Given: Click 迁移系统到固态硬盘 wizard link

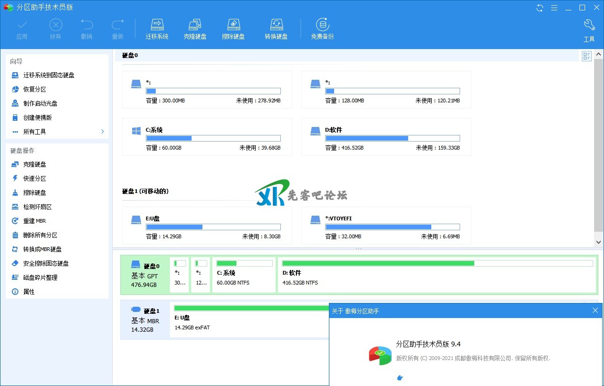Looking at the screenshot, I should (x=49, y=75).
